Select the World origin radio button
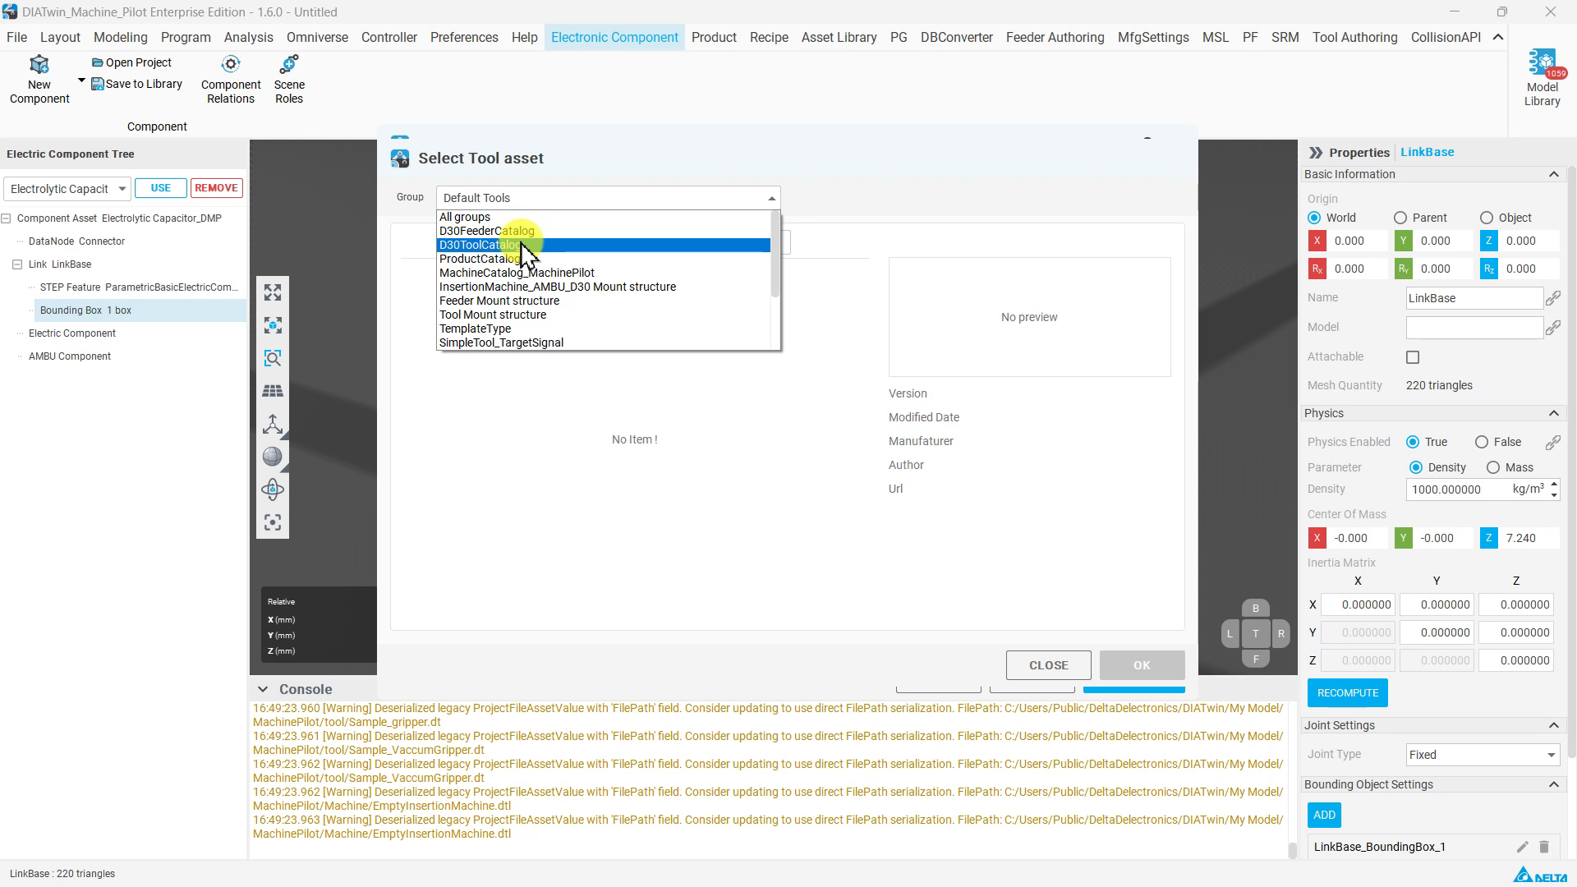Screen dimensions: 1577x887 [x=1314, y=218]
